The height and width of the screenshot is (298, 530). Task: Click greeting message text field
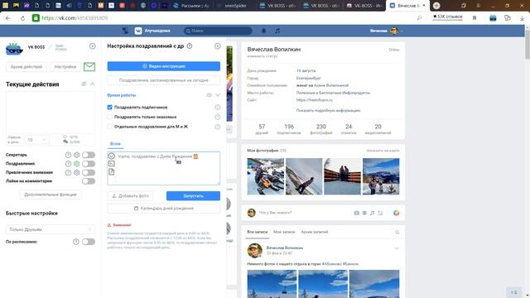pos(164,168)
